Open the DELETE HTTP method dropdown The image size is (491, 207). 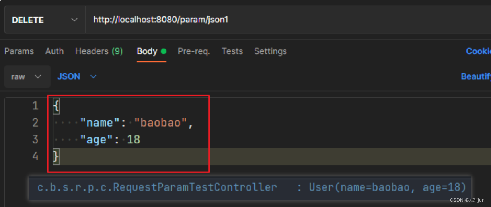[45, 20]
